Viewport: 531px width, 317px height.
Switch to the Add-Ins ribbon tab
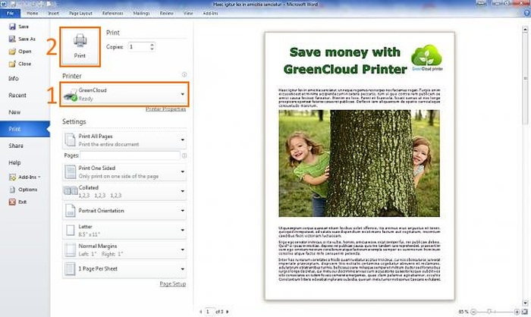click(x=210, y=13)
